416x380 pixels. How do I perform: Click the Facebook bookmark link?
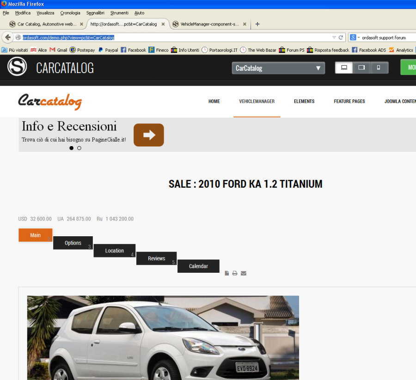pos(133,50)
